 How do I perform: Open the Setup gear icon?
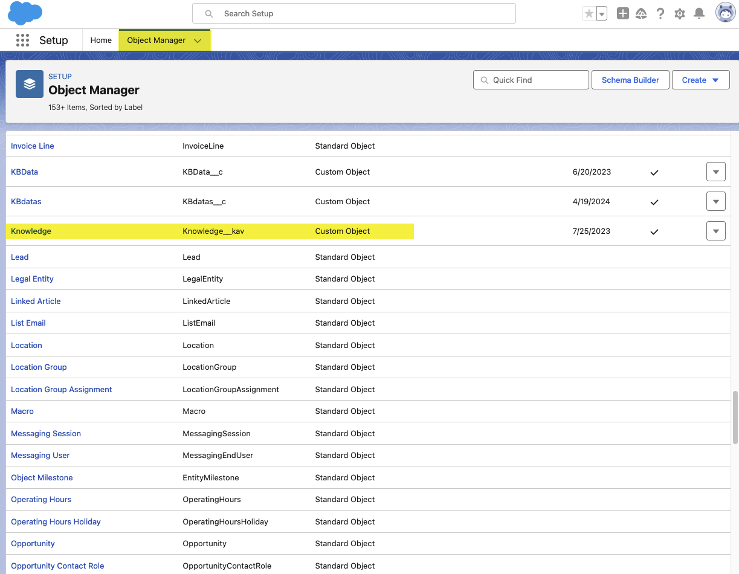pos(679,13)
